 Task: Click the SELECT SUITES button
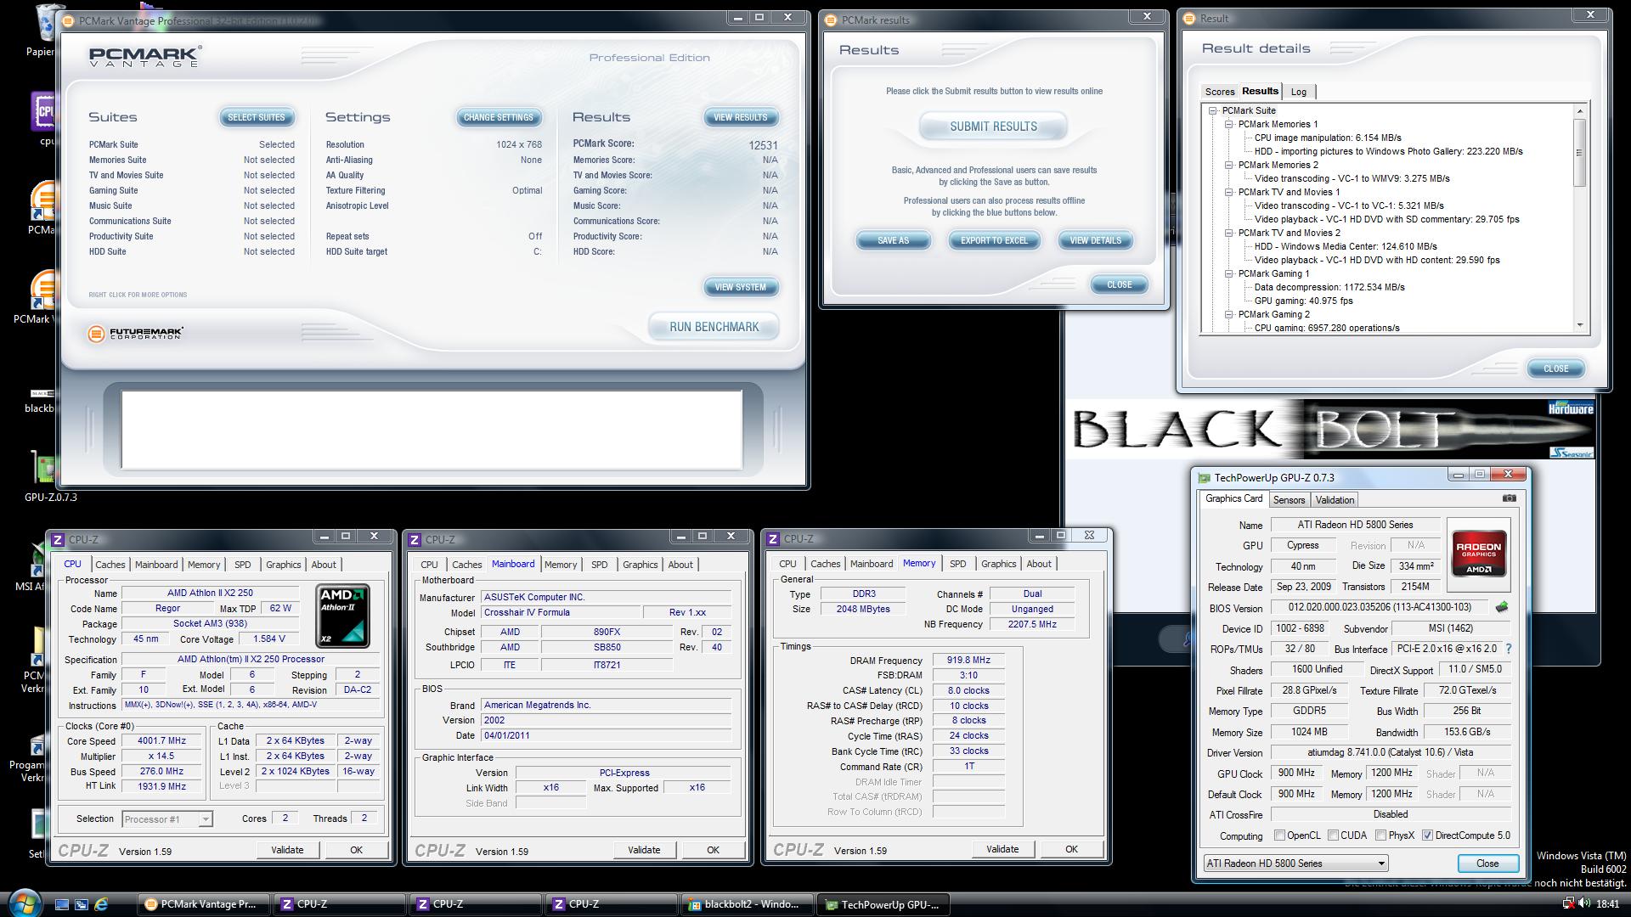point(257,118)
